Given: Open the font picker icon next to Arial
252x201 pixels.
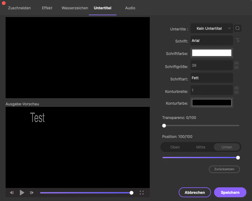Looking at the screenshot, I should 238,40.
